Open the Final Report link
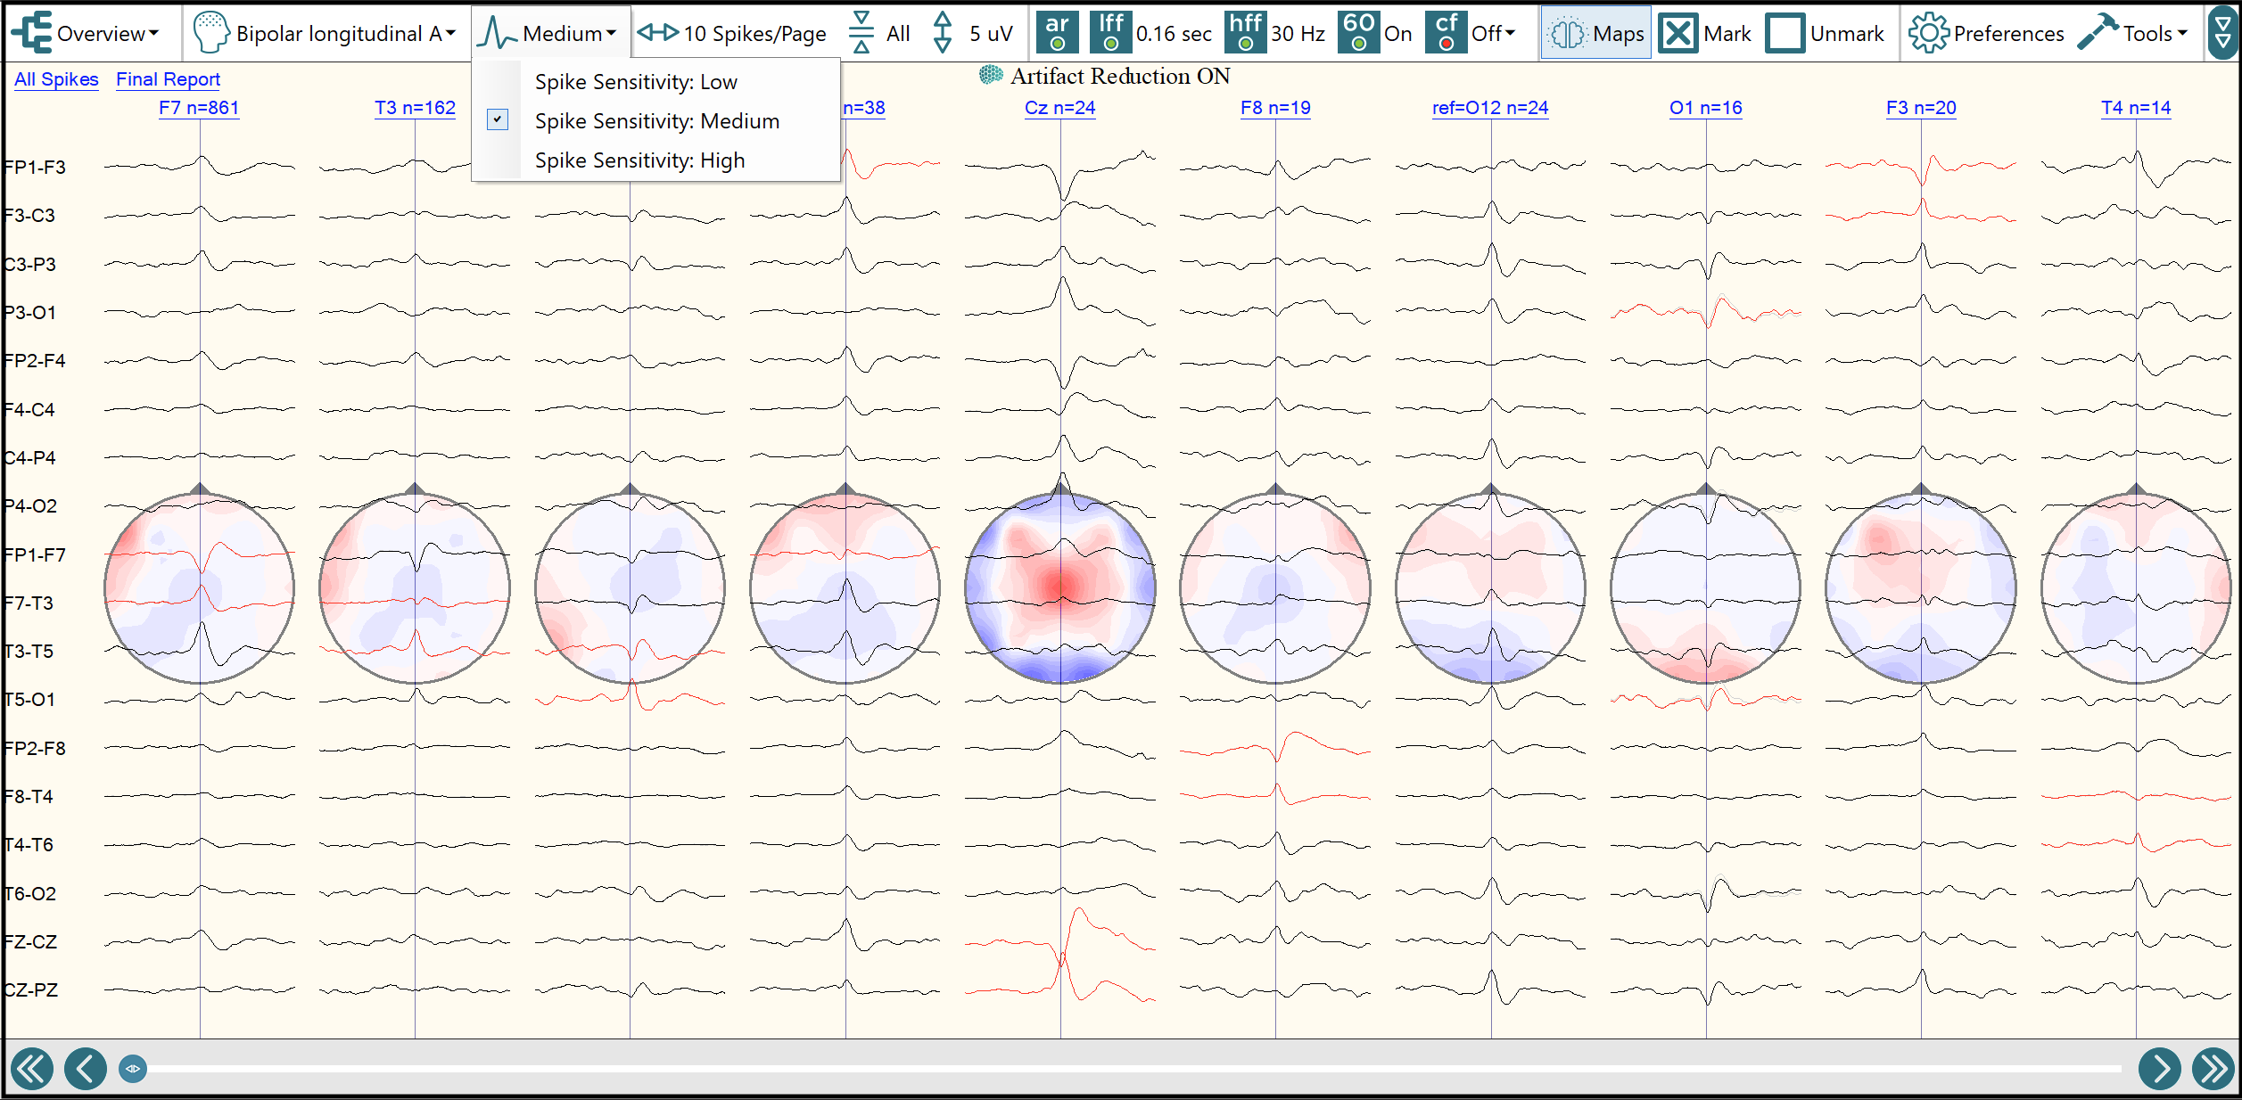Screen dimensions: 2242x1100 click(168, 79)
